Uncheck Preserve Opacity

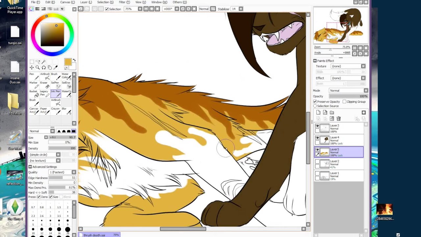[x=315, y=102]
